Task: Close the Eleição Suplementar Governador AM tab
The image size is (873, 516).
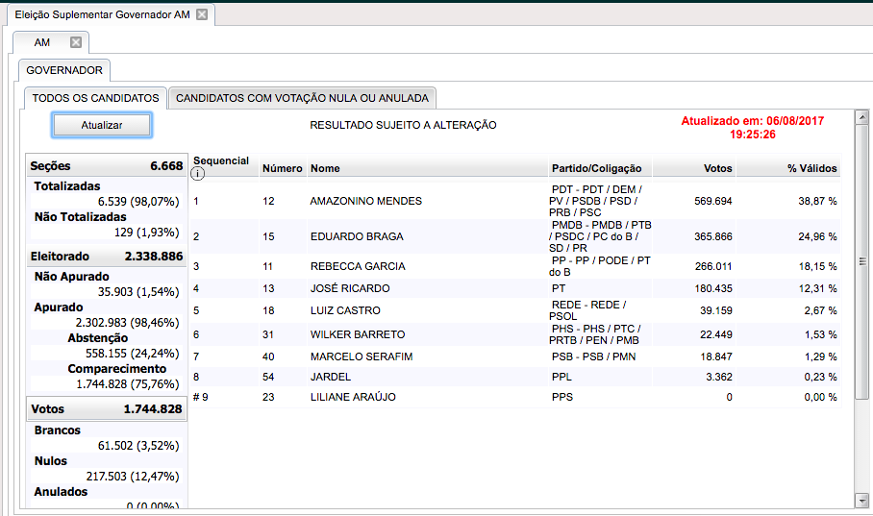Action: (201, 14)
